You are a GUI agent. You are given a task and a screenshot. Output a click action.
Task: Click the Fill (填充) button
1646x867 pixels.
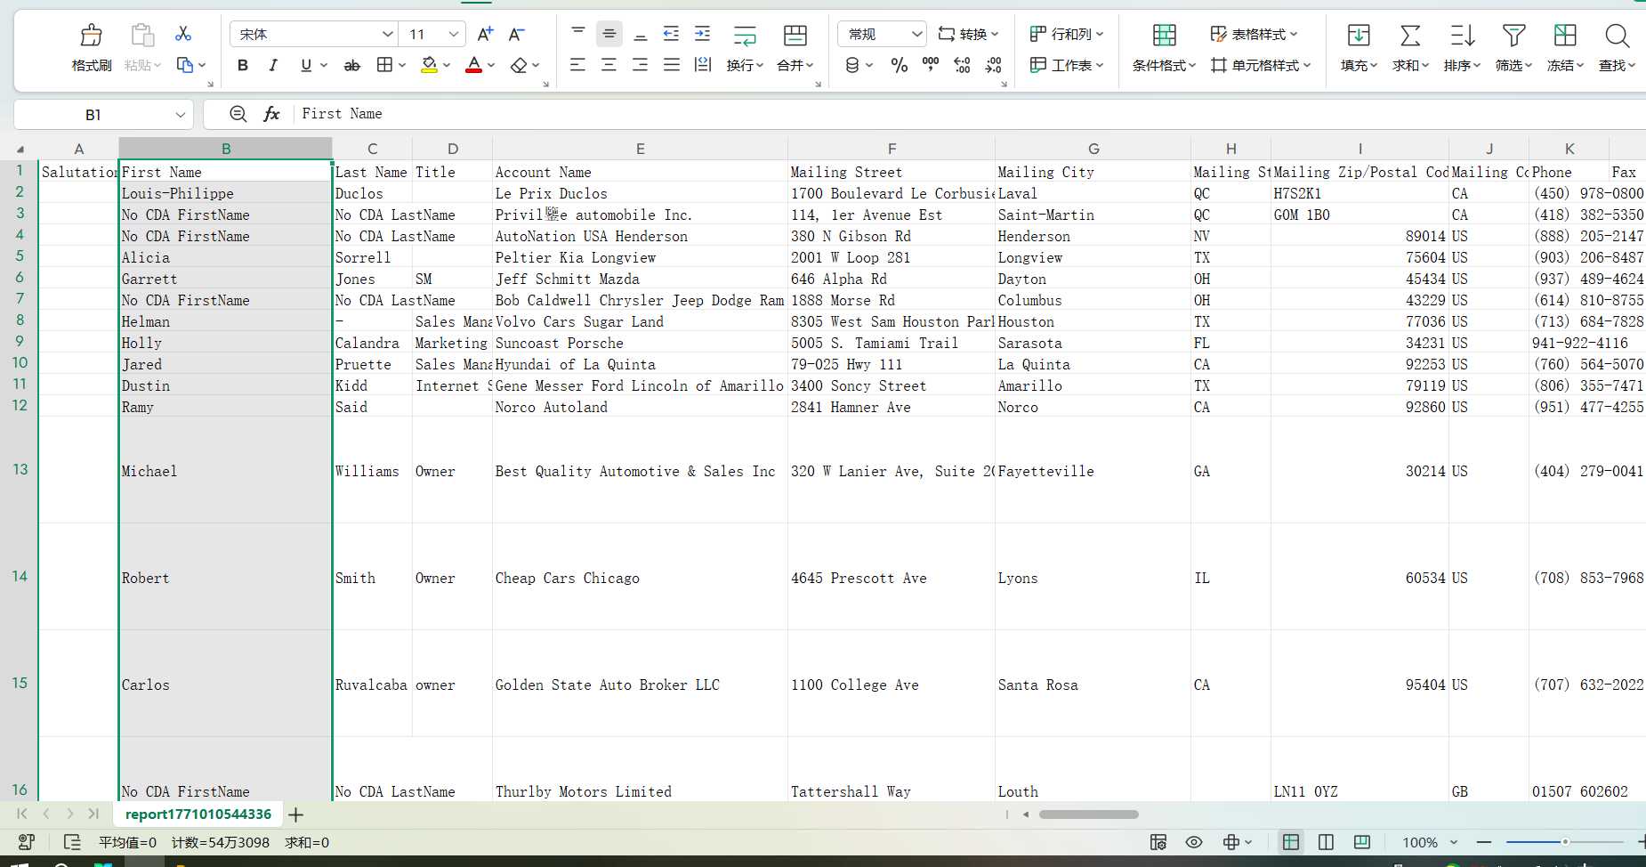[x=1359, y=46]
